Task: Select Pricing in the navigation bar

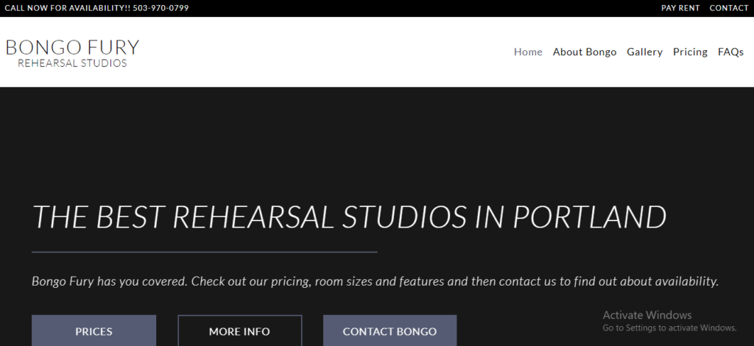Action: click(690, 52)
